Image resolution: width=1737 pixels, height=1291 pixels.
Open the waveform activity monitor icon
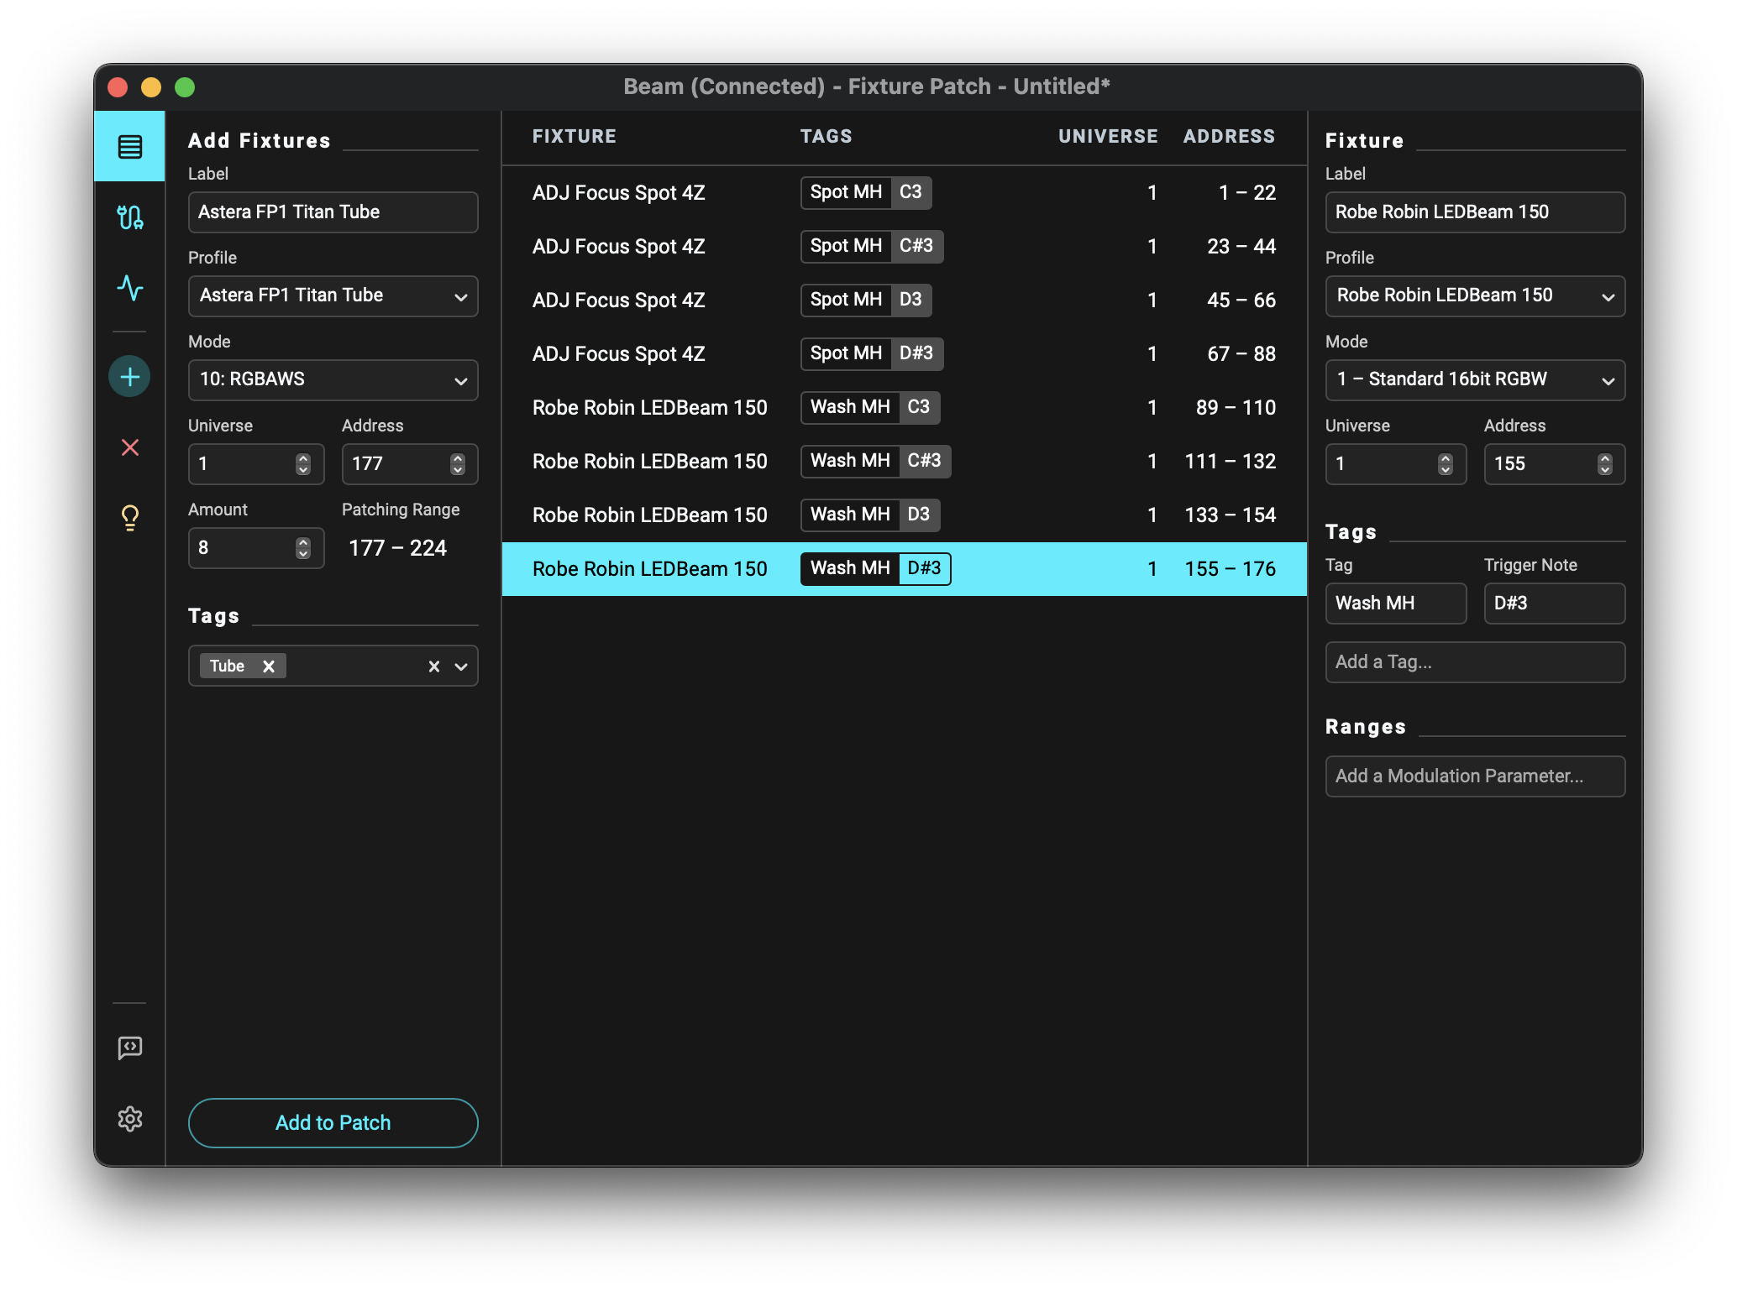129,288
